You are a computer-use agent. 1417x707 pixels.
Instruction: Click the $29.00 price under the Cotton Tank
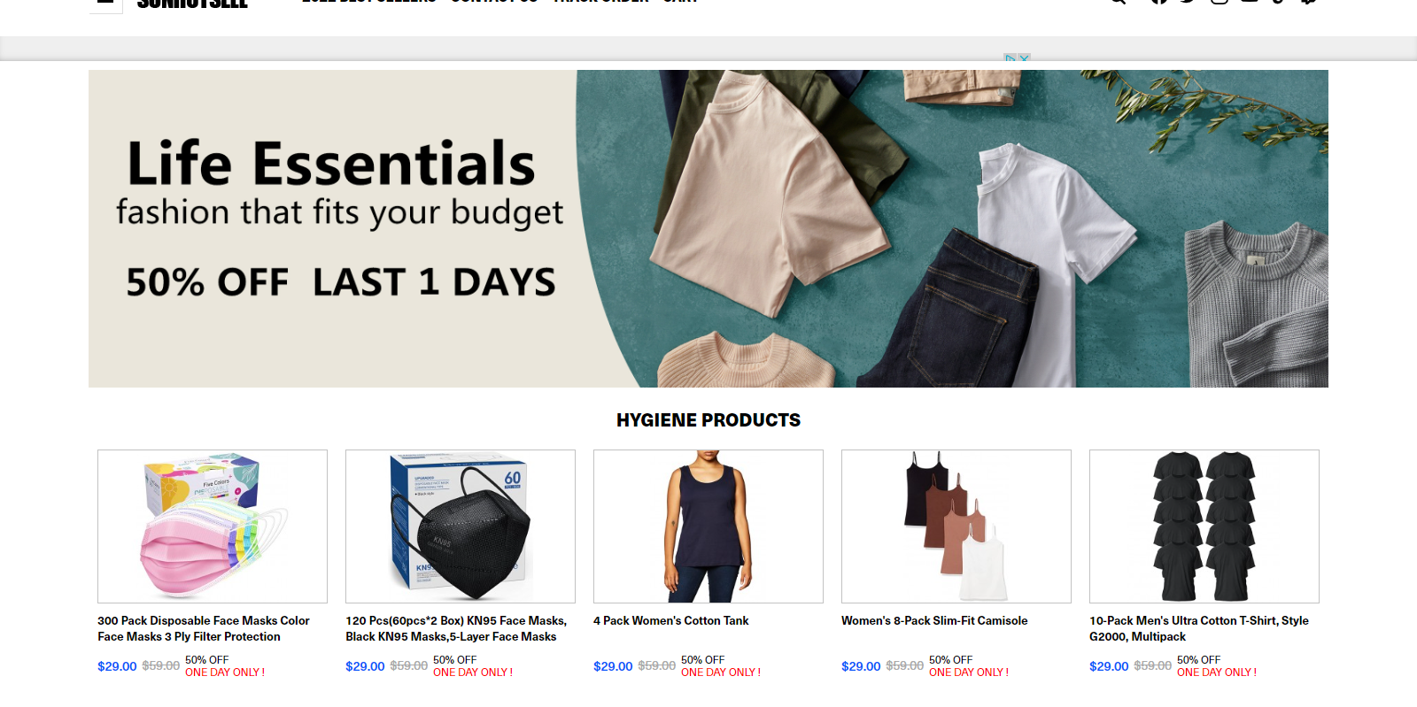tap(613, 666)
